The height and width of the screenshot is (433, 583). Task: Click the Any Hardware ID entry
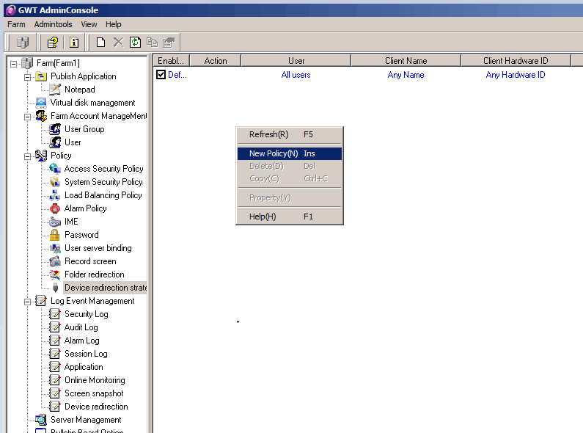click(x=515, y=75)
